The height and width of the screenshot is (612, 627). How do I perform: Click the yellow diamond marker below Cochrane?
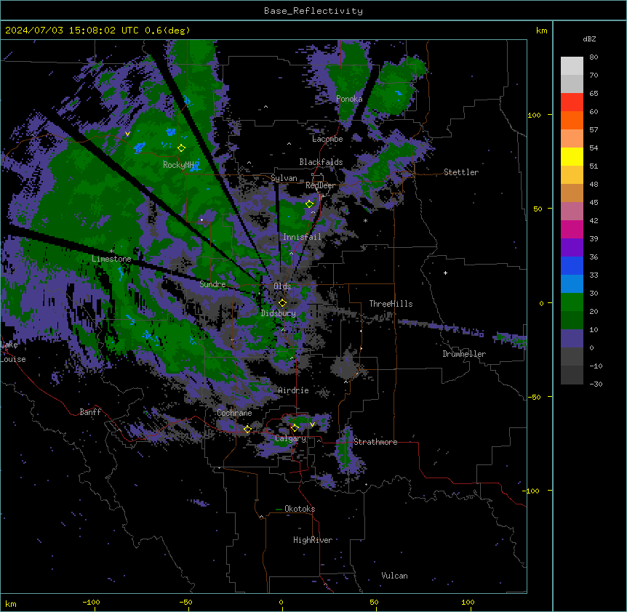click(x=247, y=429)
